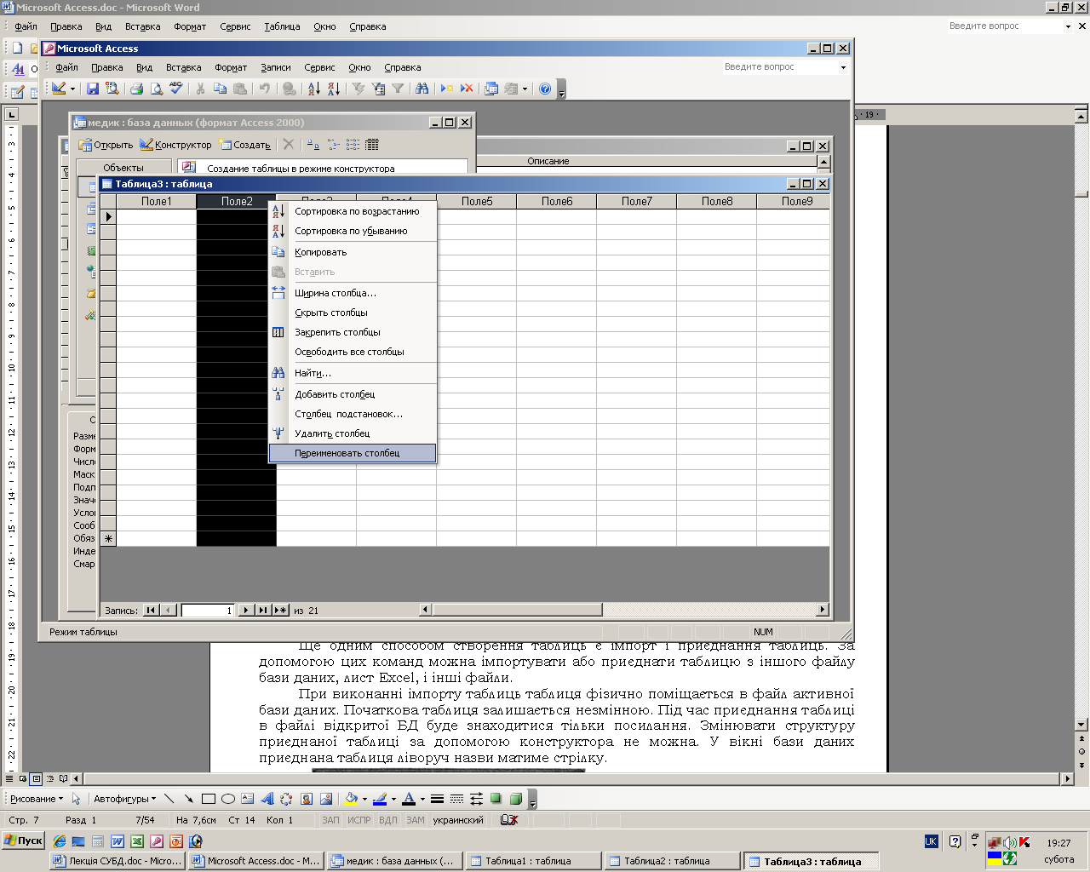Launch Internet Explorer from quick launch

pos(60,841)
